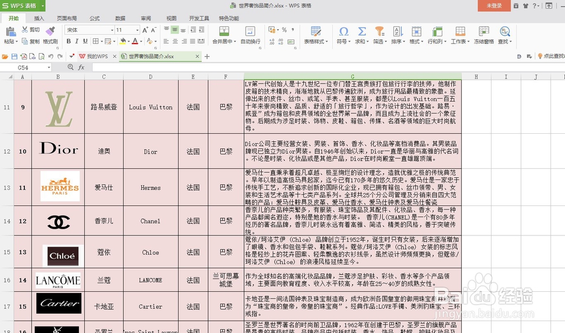Screen dimensions: 565x333
Task: Toggle Bold formatting
Action: (68, 41)
